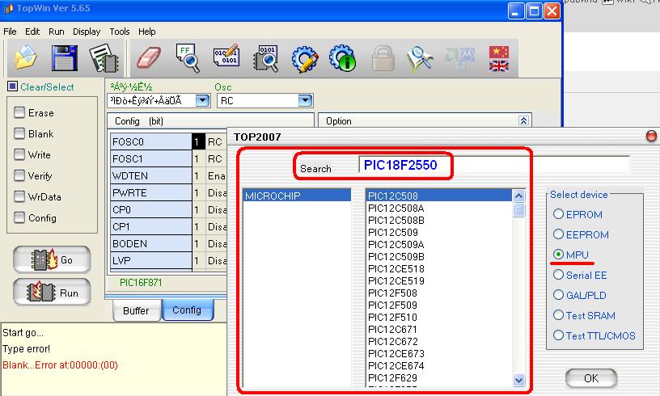Enable the Verify checkbox
The width and height of the screenshot is (660, 396).
click(19, 175)
